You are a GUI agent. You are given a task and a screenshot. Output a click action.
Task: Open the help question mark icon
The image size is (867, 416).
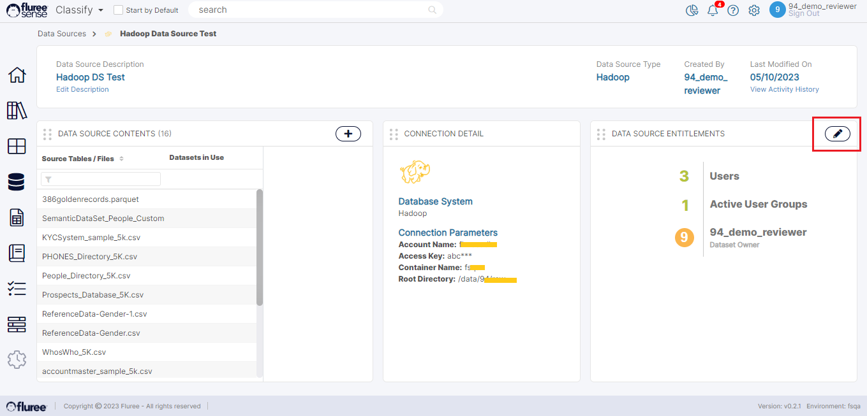pos(733,10)
